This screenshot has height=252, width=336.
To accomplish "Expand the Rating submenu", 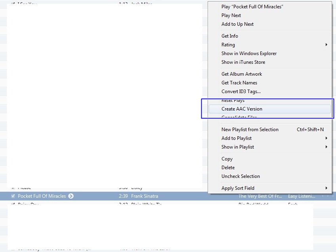I will (270, 44).
